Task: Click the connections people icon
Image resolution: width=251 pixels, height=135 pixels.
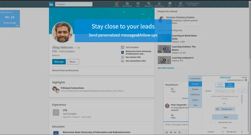Action: pos(122,61)
